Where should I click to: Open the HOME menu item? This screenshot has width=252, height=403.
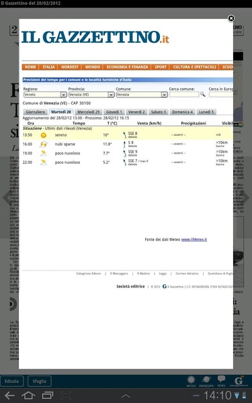(30, 66)
